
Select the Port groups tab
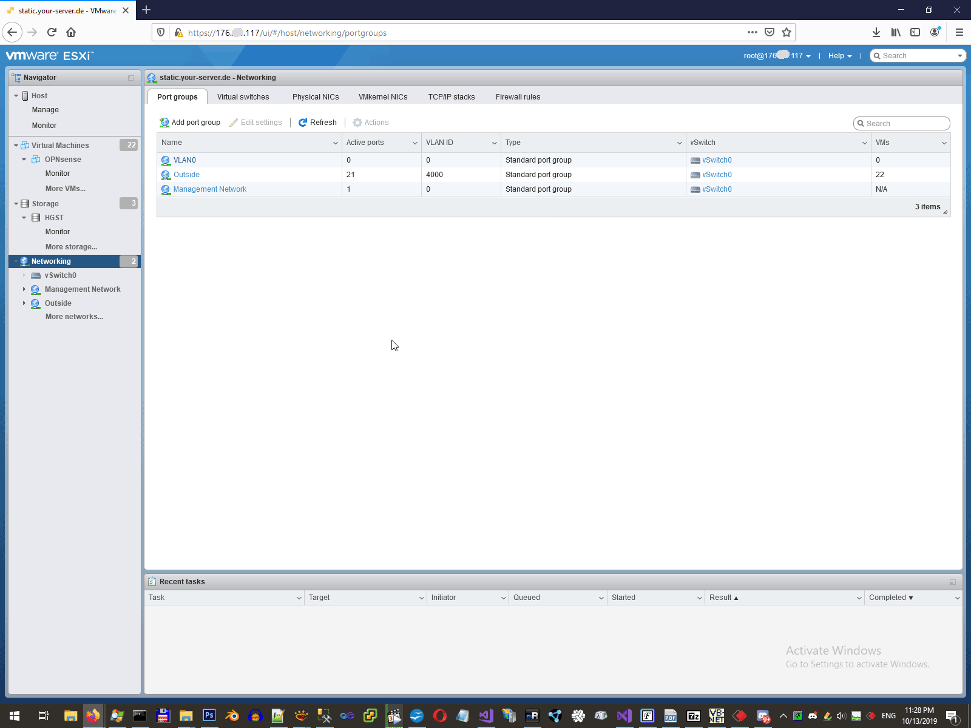coord(177,97)
